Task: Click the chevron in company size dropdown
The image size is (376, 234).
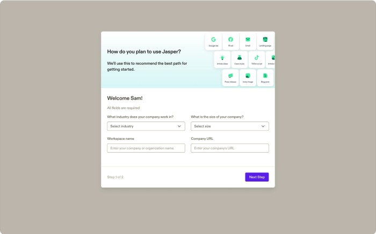Action: tap(263, 126)
